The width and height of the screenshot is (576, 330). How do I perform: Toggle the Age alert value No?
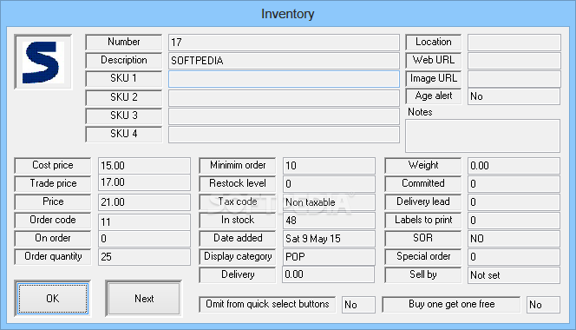[514, 96]
